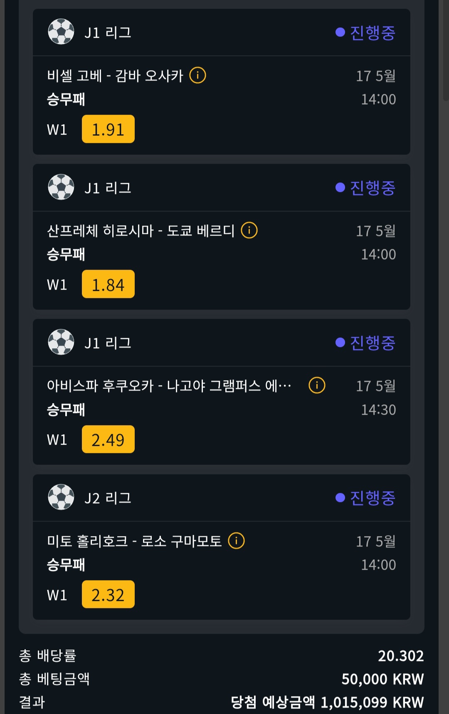Click info icon beside 미토 홀리호크 - 로소 구마모토
Screen dimensions: 449x714
[236, 541]
